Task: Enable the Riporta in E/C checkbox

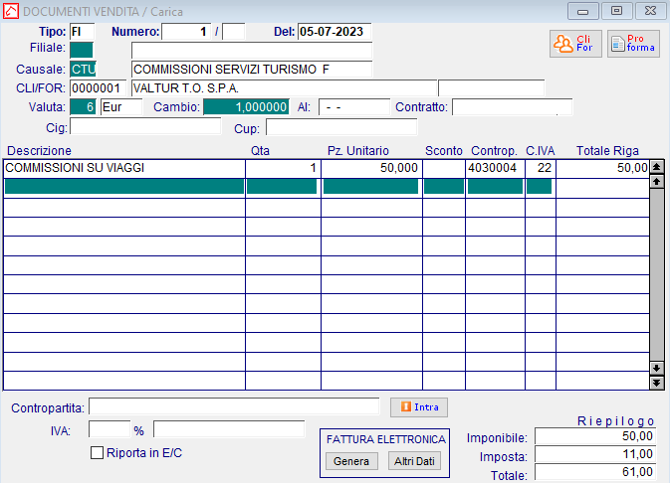Action: [x=97, y=453]
